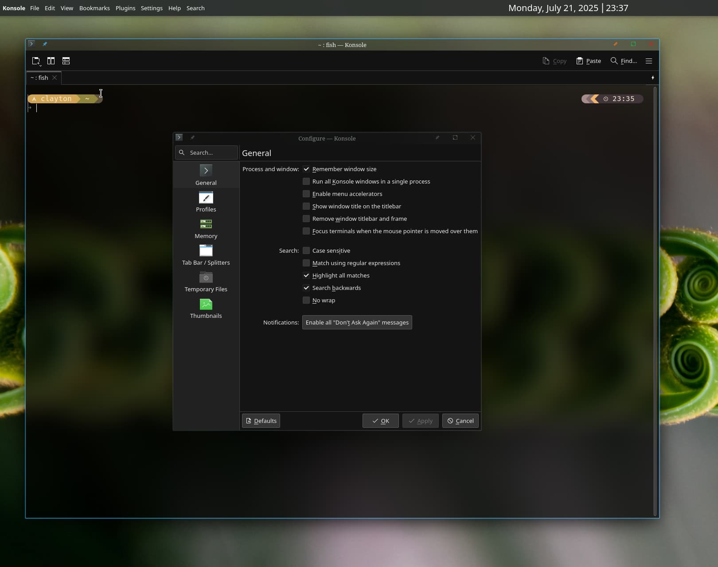Open the Temporary Files settings page
718x567 pixels.
[206, 282]
